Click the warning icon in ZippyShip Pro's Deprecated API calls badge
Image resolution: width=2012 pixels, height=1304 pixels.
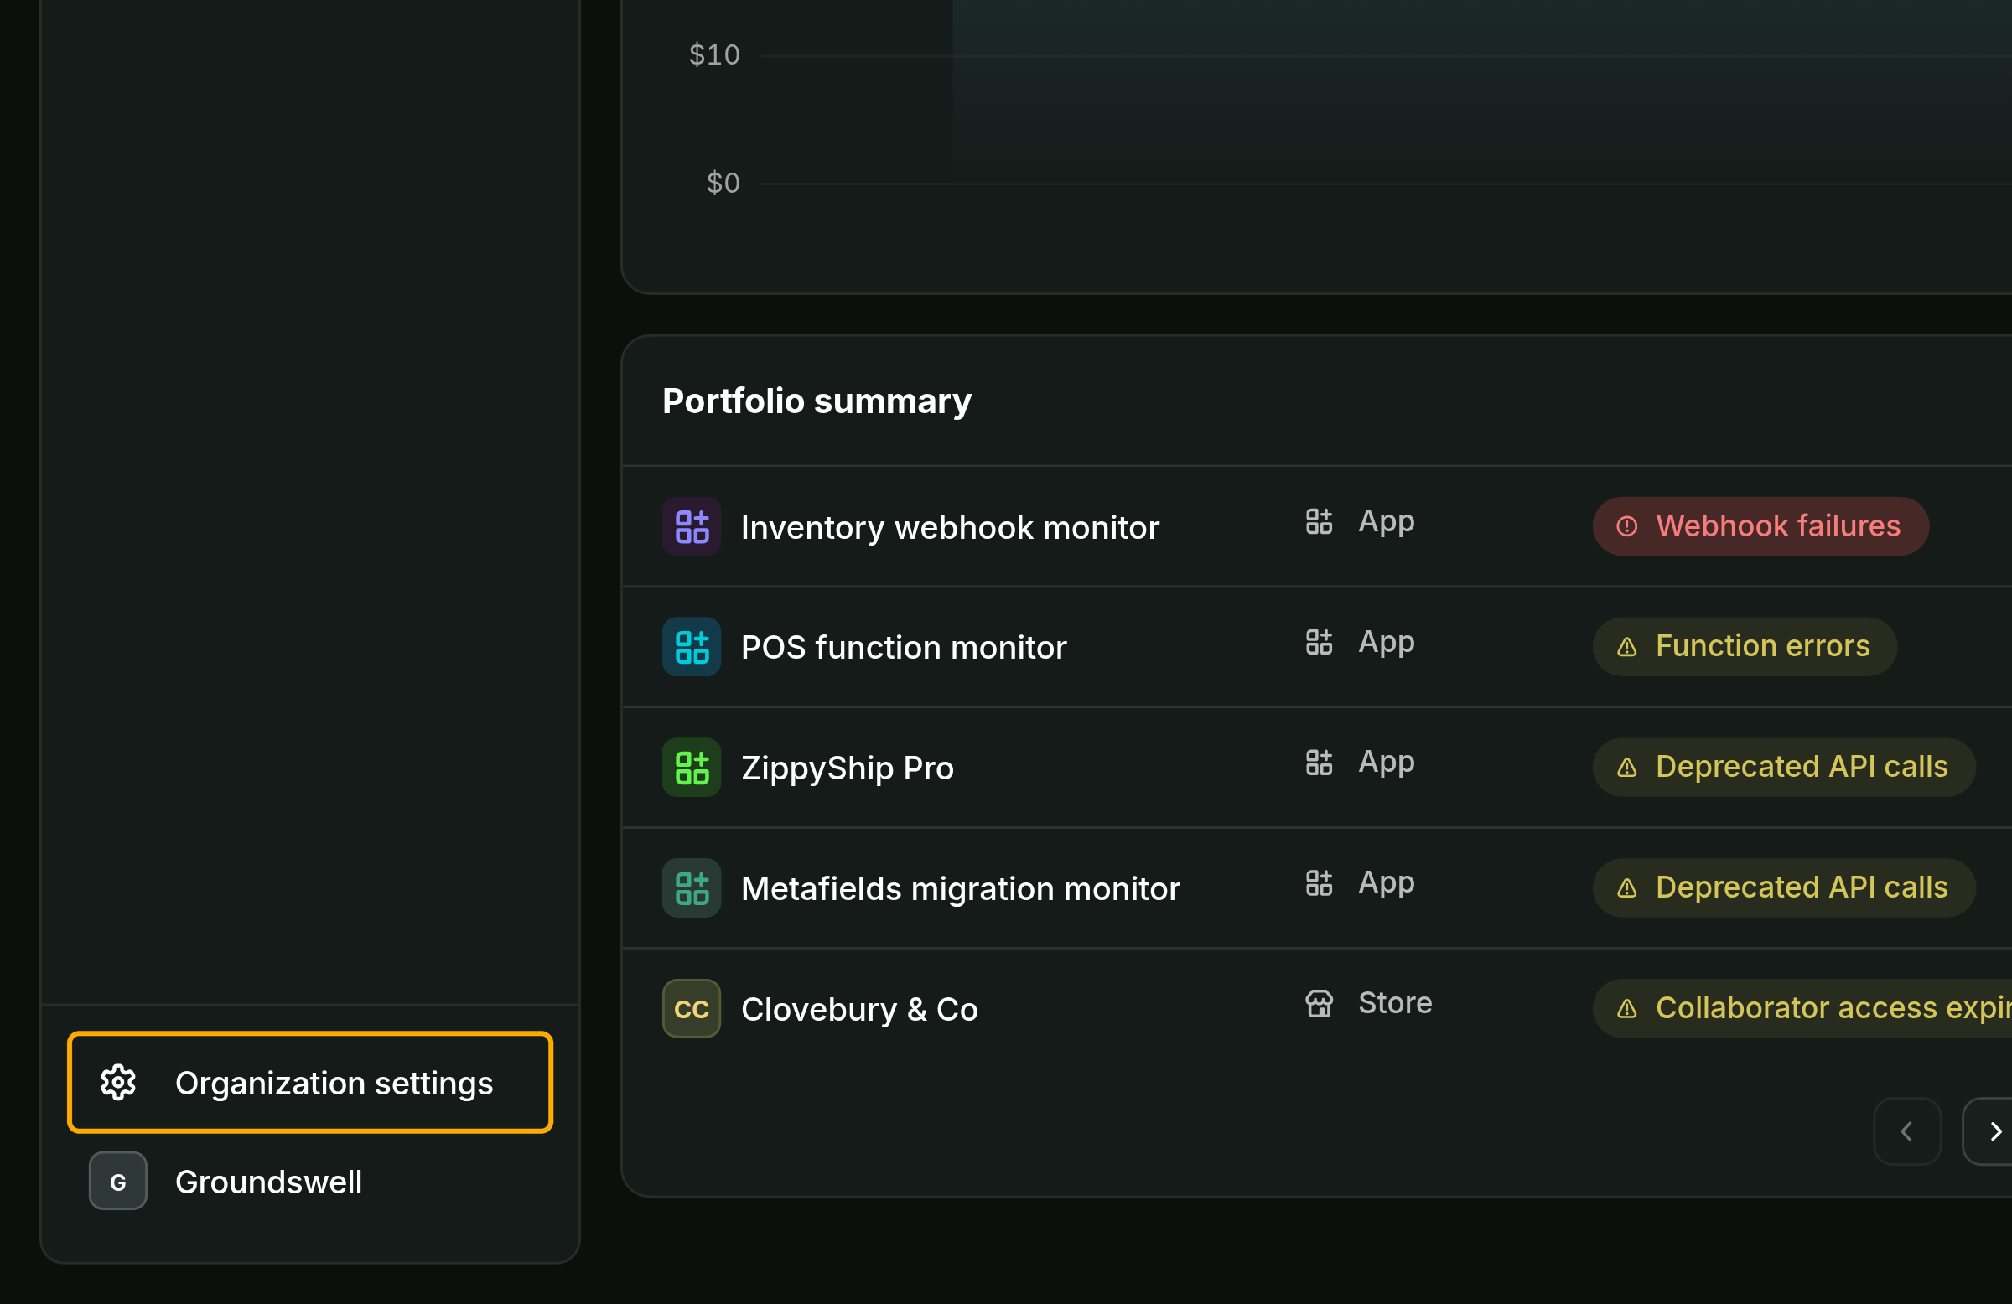(1627, 769)
